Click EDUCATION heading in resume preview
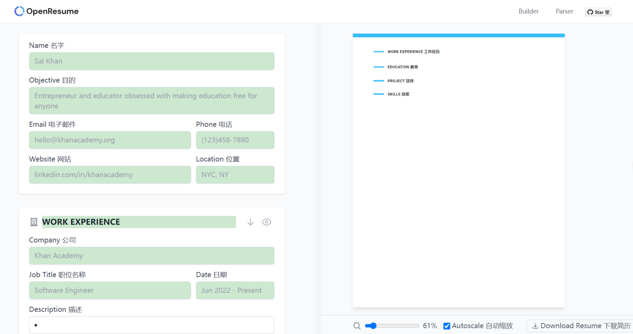This screenshot has width=633, height=334. [403, 67]
